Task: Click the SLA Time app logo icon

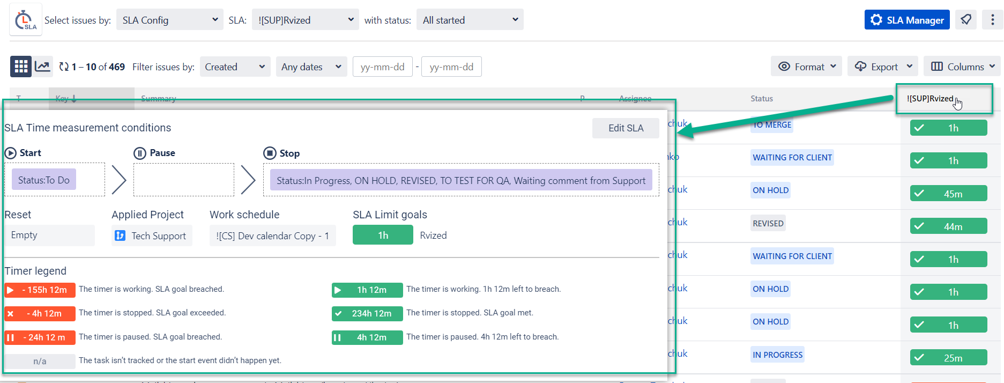Action: tap(25, 20)
